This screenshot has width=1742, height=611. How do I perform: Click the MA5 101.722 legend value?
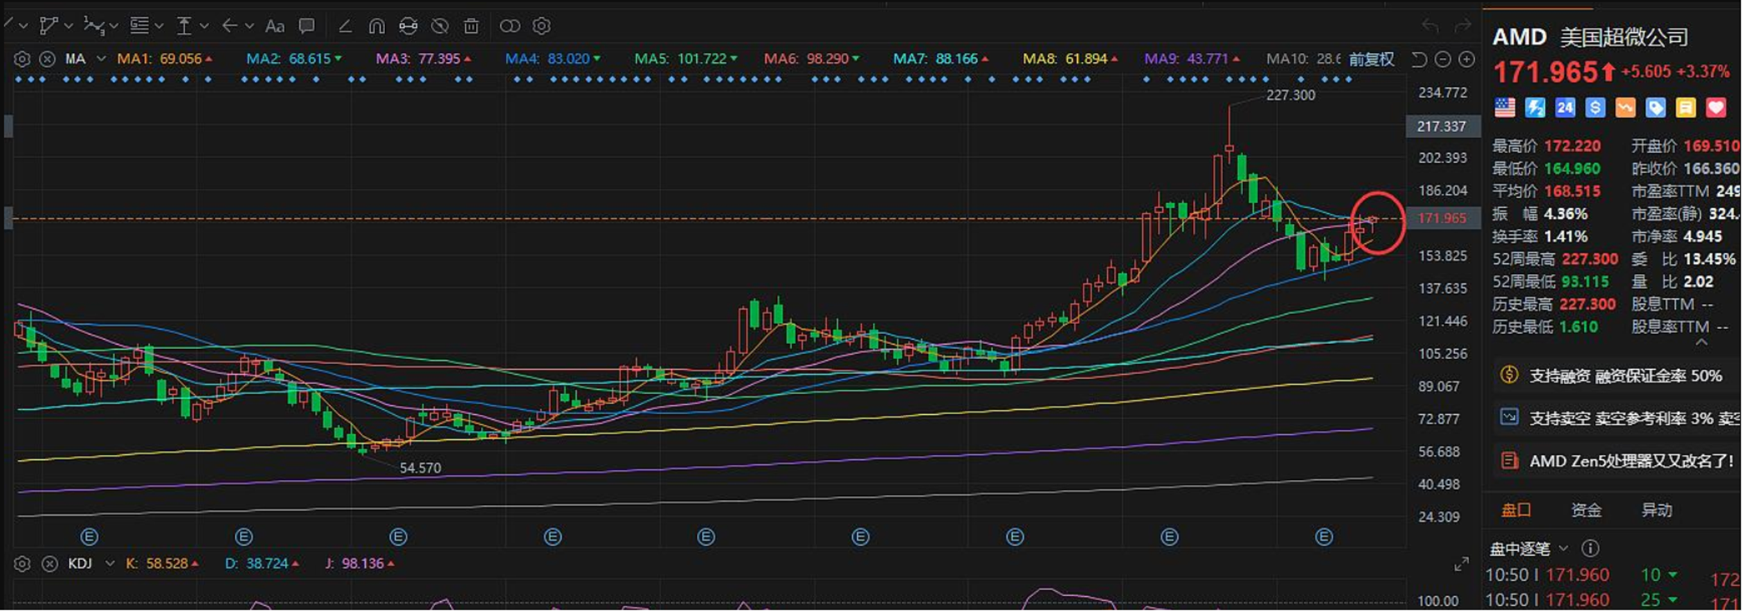click(685, 60)
